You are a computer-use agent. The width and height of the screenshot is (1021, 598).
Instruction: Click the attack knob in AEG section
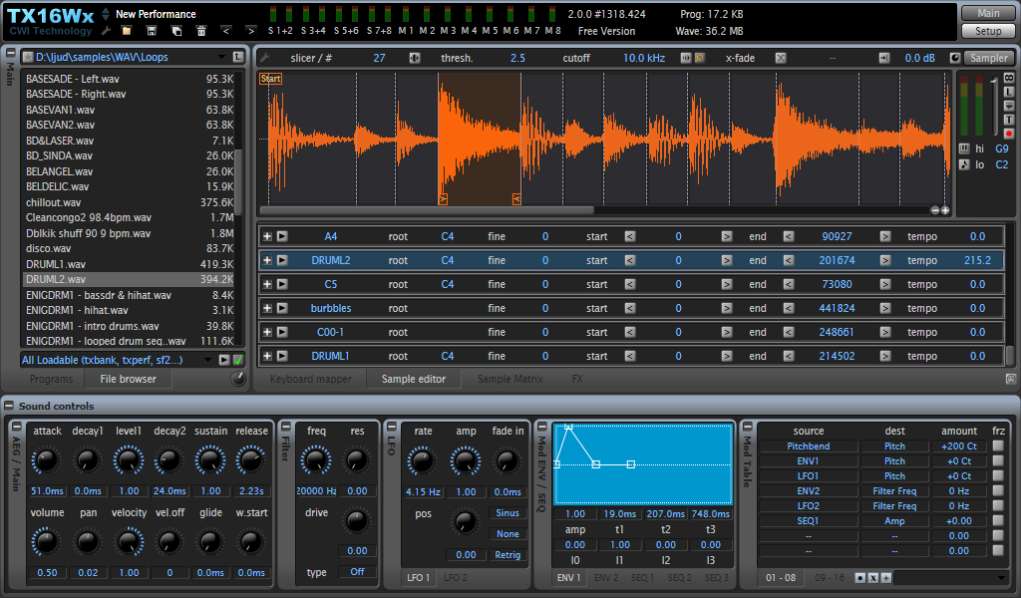(46, 460)
